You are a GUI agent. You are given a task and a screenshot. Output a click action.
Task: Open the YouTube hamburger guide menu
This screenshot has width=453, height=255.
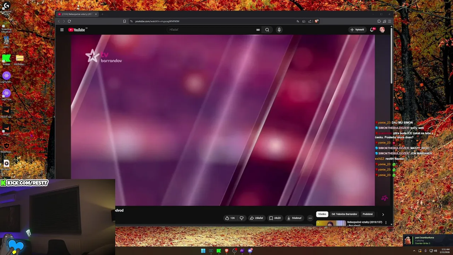62,30
